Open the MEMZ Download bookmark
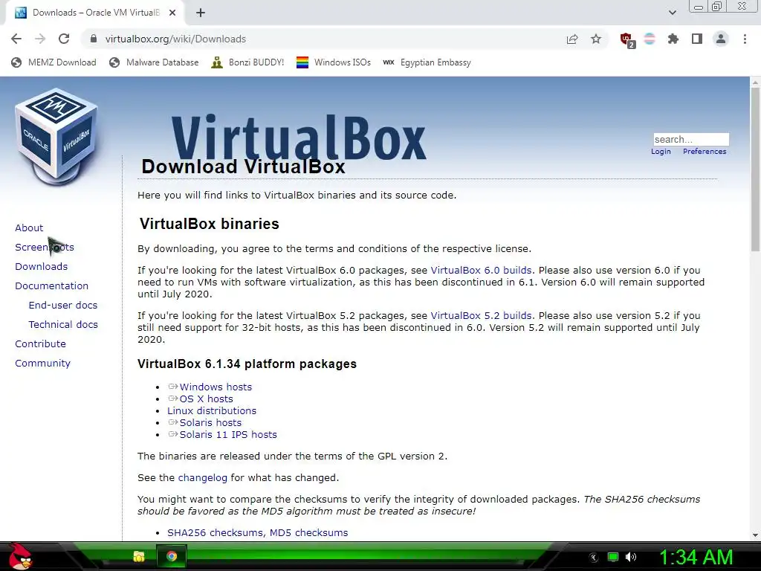 [54, 62]
